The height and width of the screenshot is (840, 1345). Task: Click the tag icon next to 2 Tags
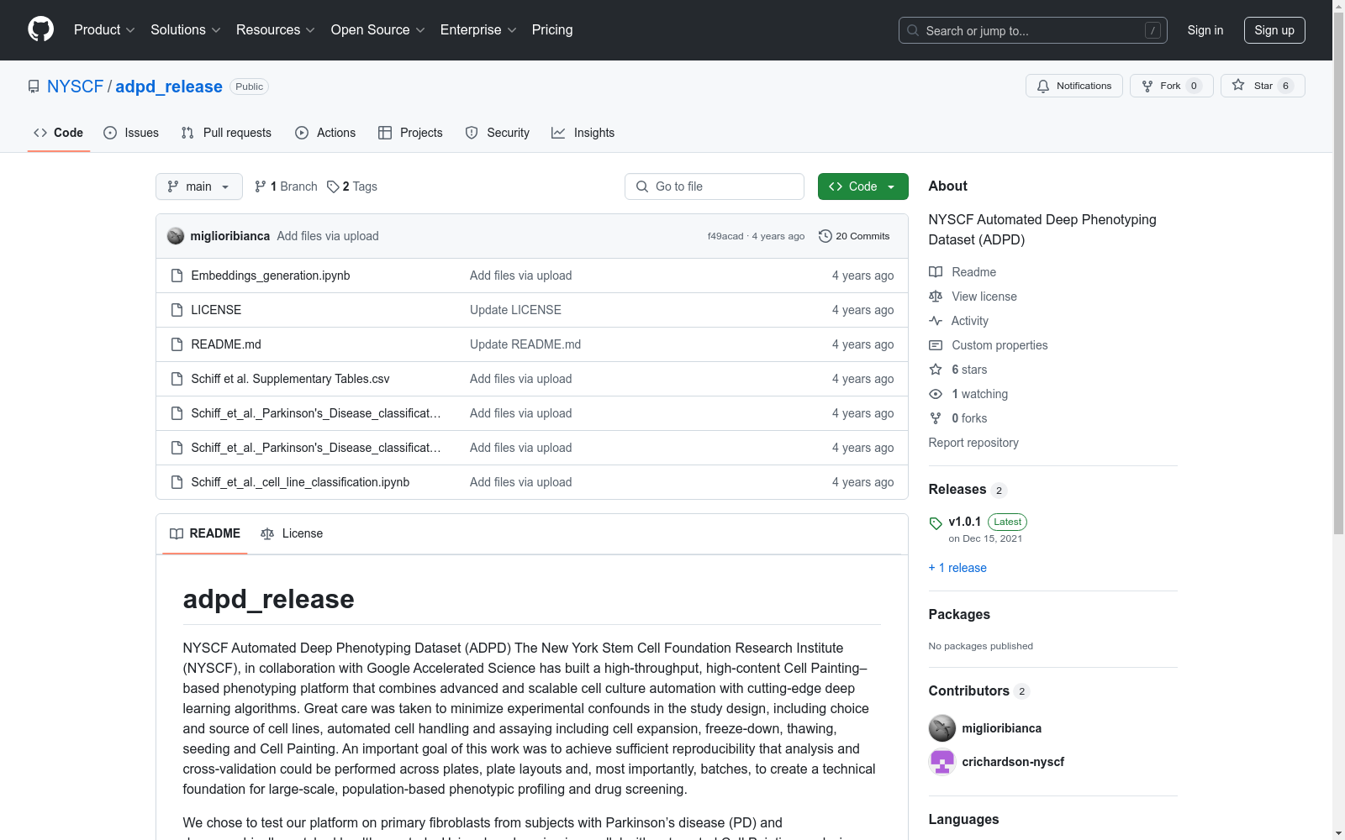pos(333,186)
